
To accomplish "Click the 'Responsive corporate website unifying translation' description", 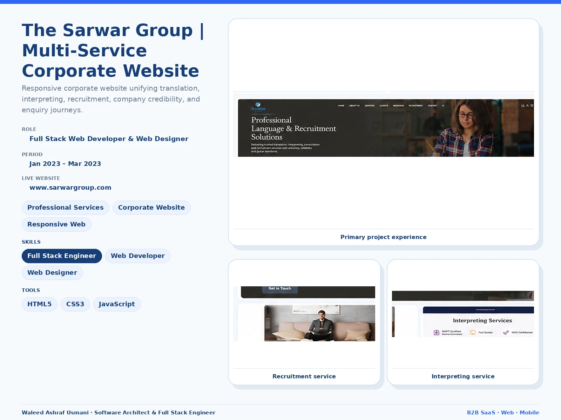I will 111,99.
